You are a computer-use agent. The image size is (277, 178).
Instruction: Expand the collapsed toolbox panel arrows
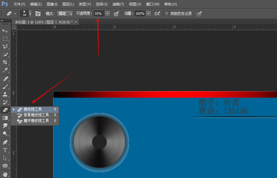2,21
